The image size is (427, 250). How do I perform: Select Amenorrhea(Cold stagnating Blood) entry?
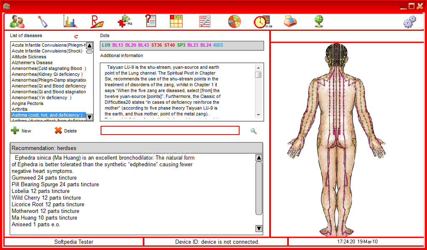tap(48, 68)
